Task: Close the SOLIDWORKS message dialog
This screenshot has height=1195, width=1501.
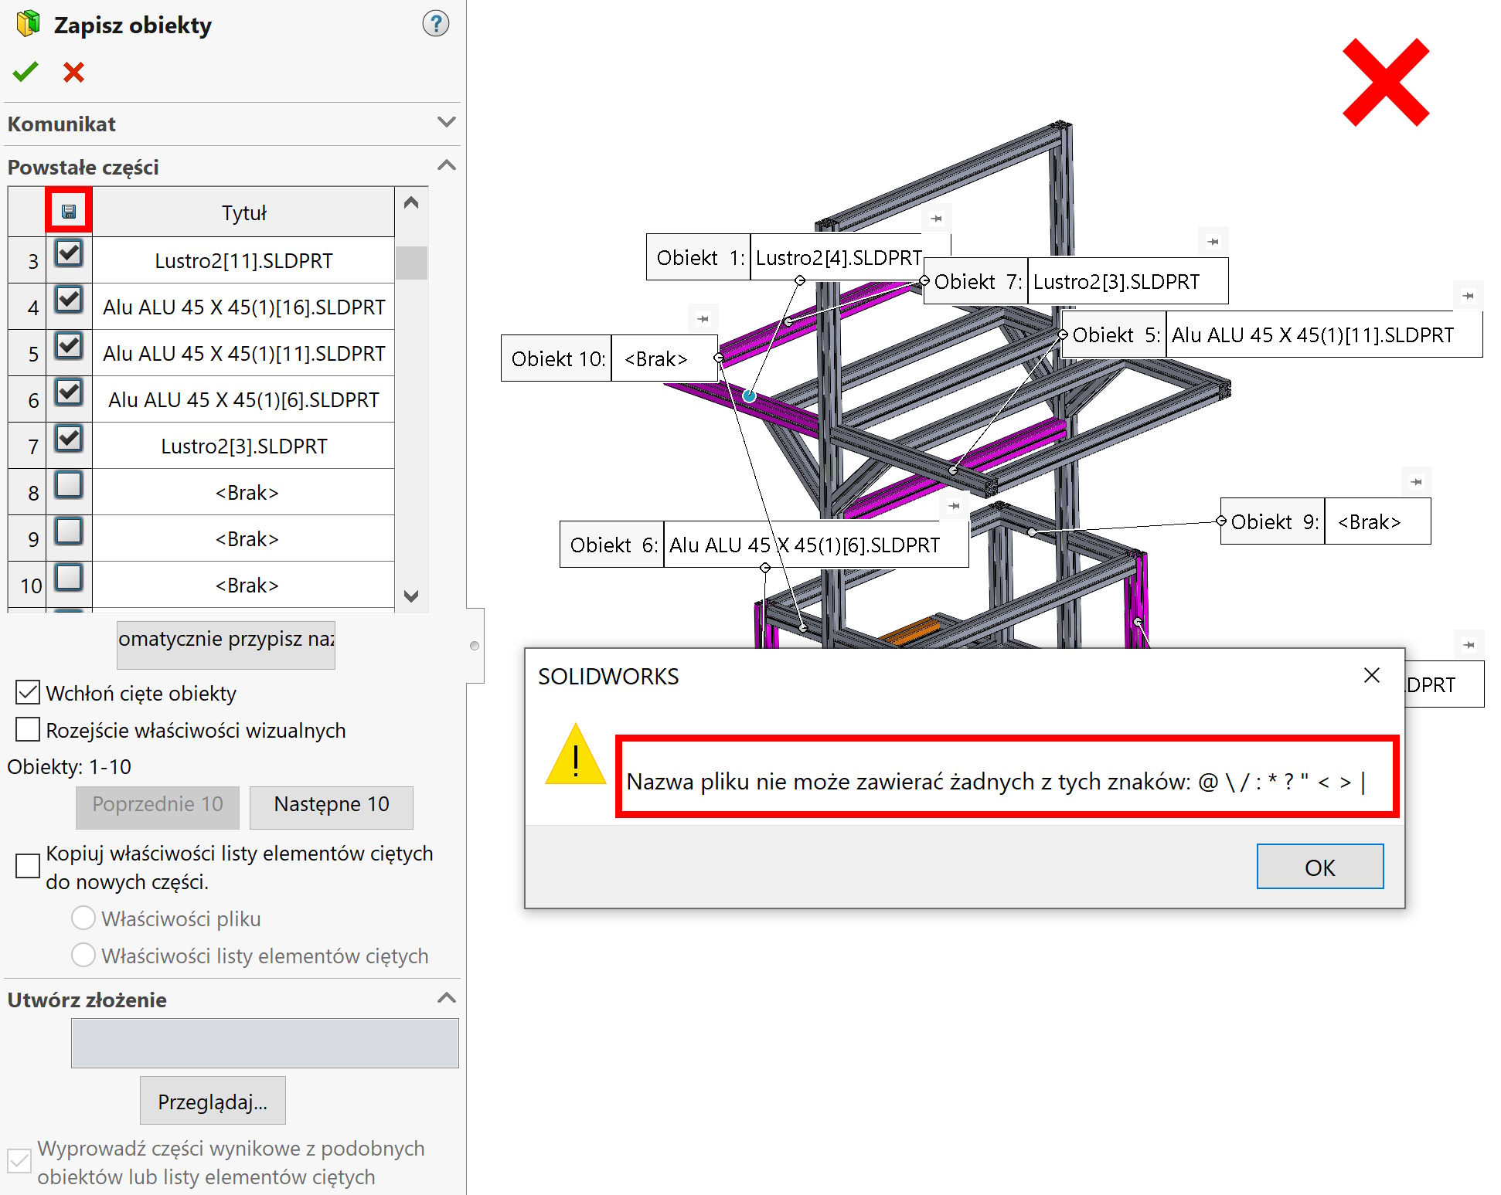Action: click(1372, 675)
